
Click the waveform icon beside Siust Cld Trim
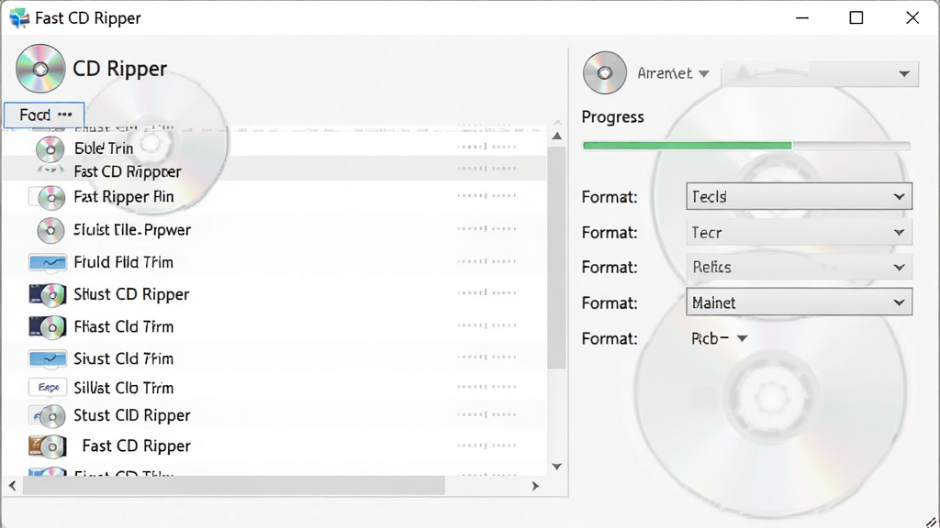tap(48, 358)
